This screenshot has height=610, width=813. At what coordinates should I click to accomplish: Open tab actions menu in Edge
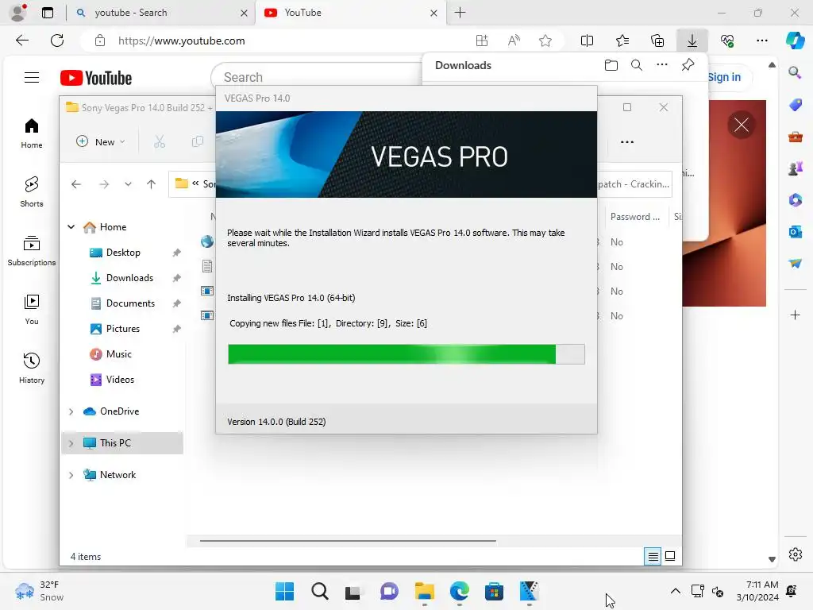48,13
